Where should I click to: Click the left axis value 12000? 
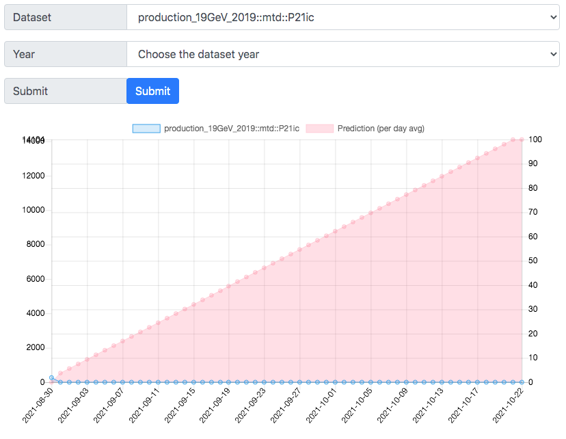coord(33,176)
